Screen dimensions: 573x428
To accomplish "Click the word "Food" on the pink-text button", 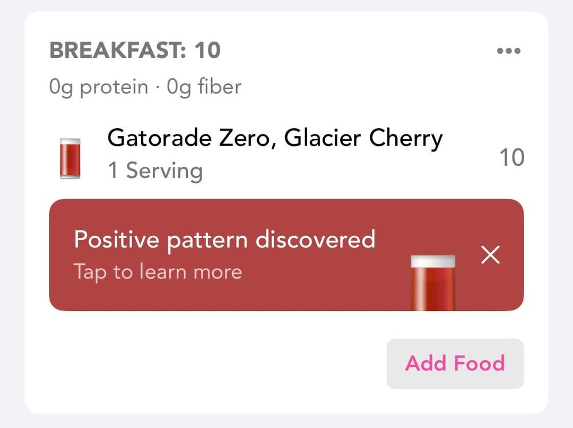I will [479, 363].
